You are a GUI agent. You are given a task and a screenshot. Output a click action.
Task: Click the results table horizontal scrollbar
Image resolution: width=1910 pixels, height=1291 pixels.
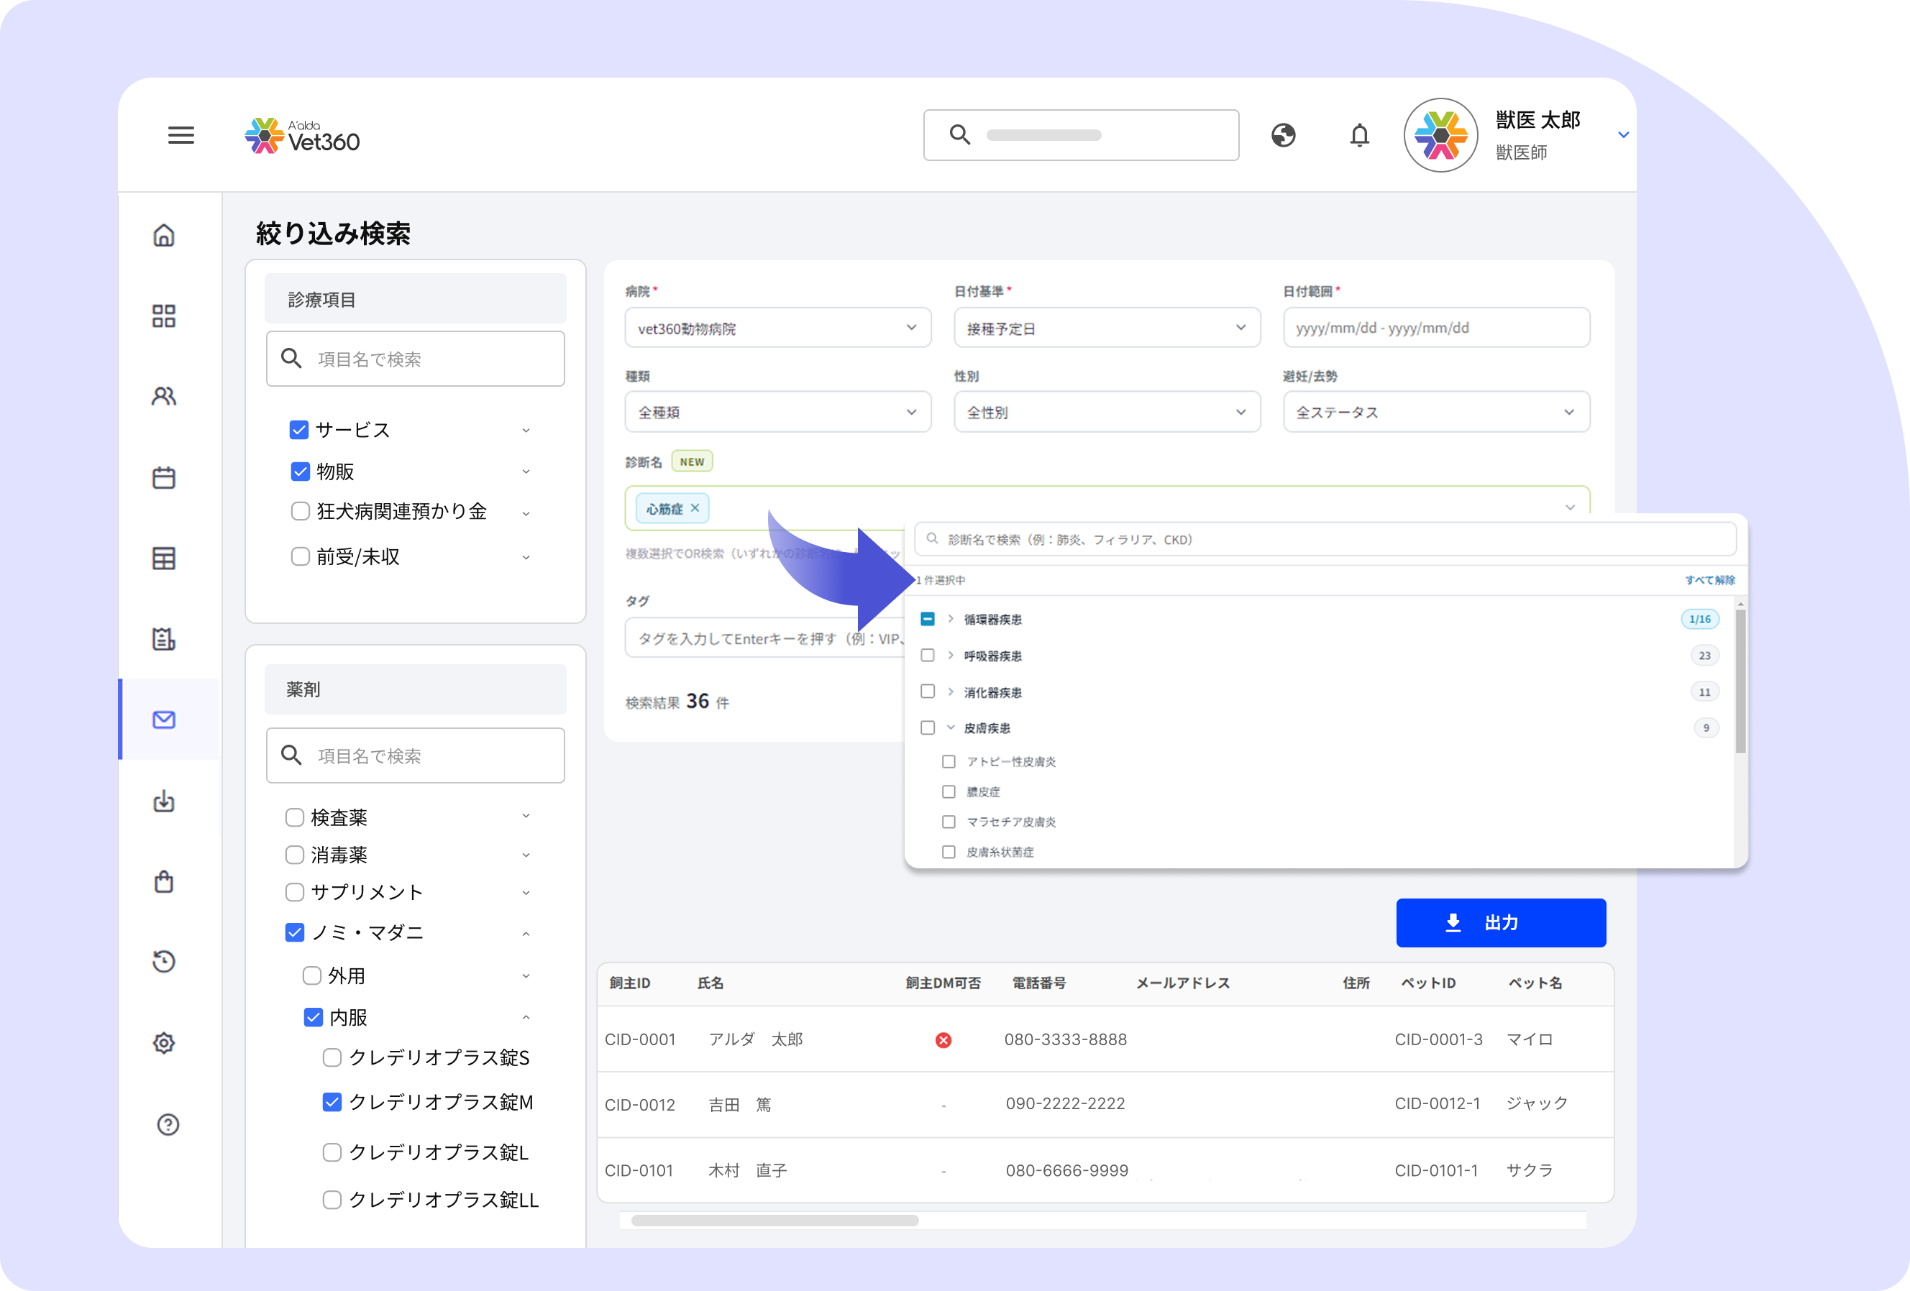[774, 1221]
